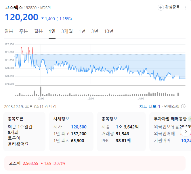Viewport: 191px width, 174px height.
Task: Click the 12:00 time axis label
Action: pos(91,99)
